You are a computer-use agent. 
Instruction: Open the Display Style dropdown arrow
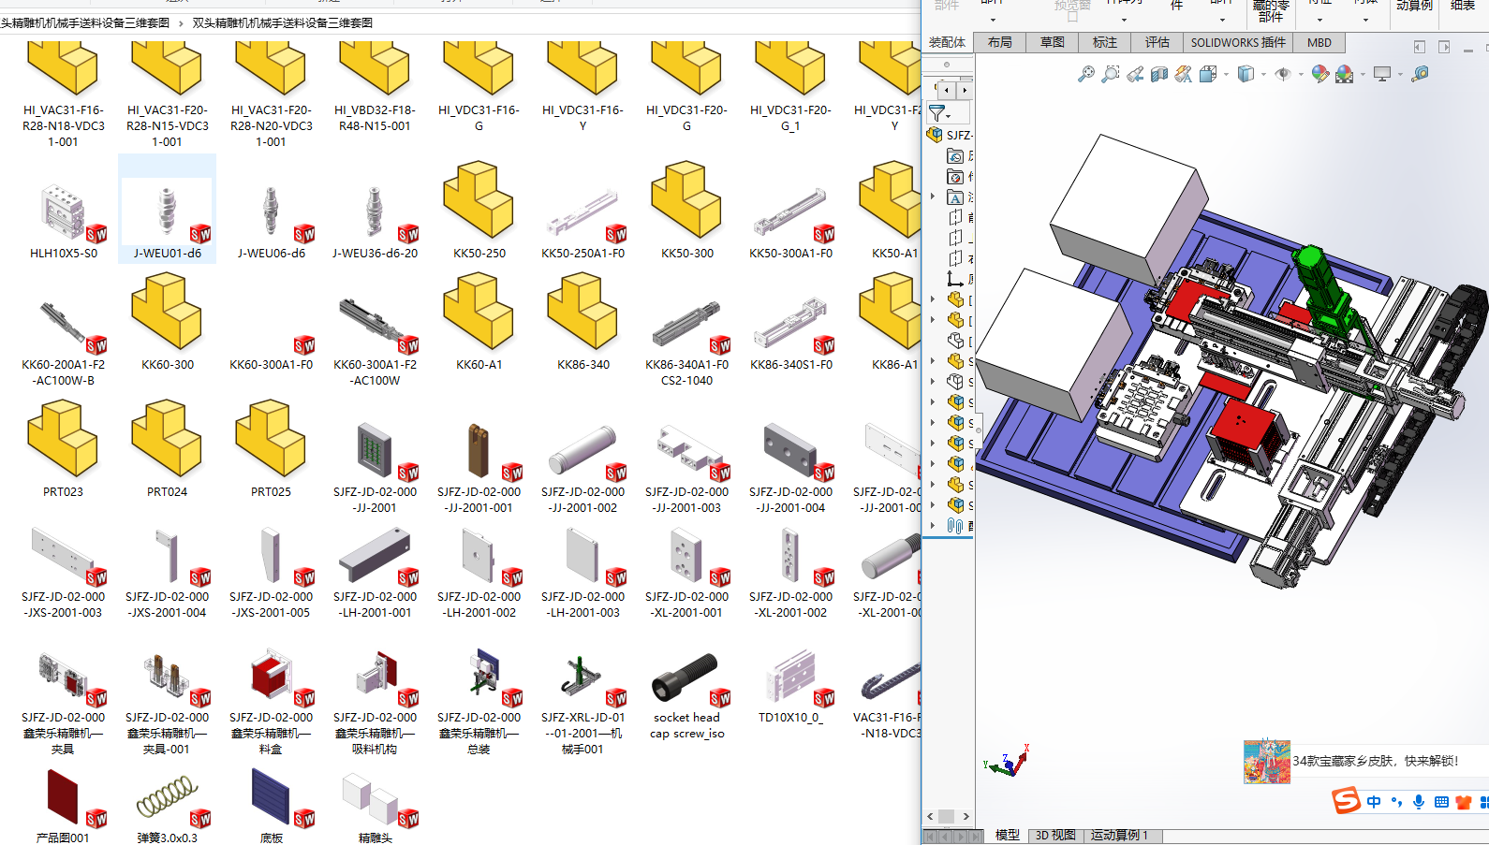pos(1263,75)
